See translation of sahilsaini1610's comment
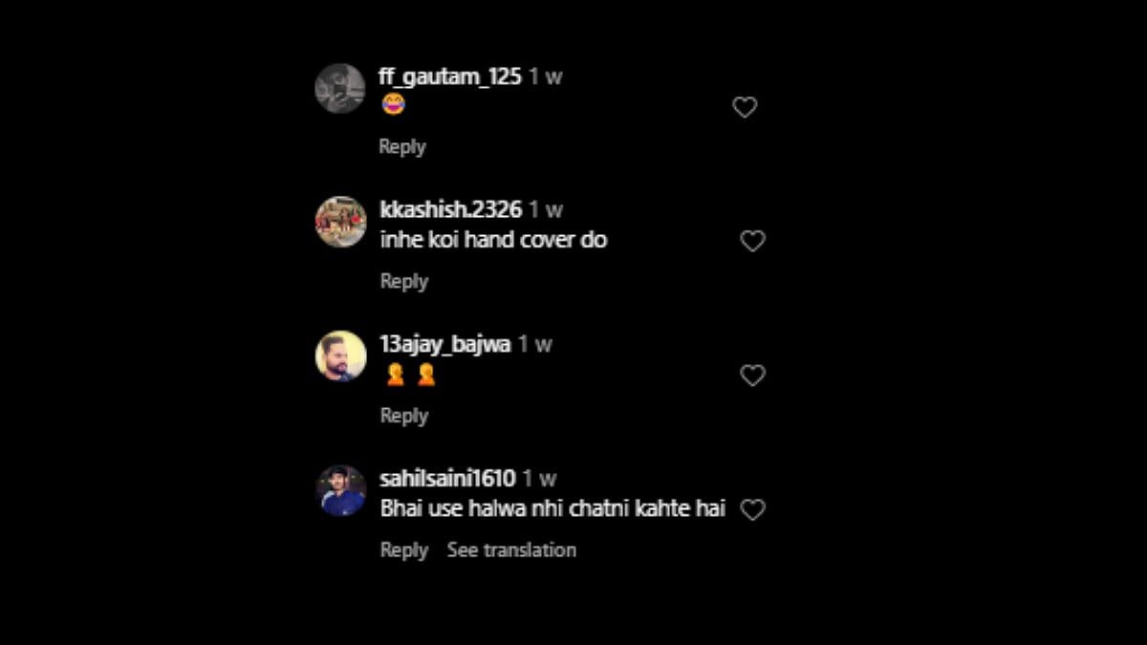 (511, 550)
